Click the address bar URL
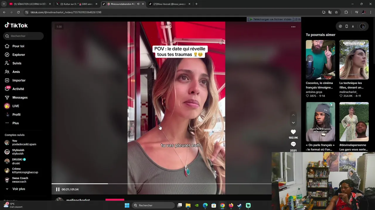The width and height of the screenshot is (375, 210). (66, 12)
